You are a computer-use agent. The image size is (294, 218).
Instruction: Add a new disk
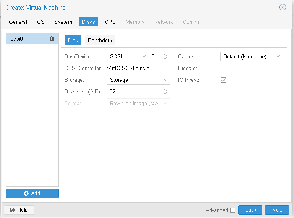click(32, 193)
